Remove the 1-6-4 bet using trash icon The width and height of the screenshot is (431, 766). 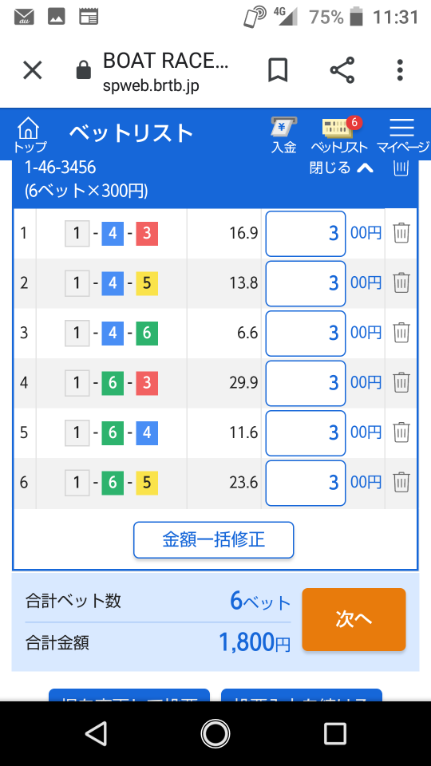tap(401, 432)
